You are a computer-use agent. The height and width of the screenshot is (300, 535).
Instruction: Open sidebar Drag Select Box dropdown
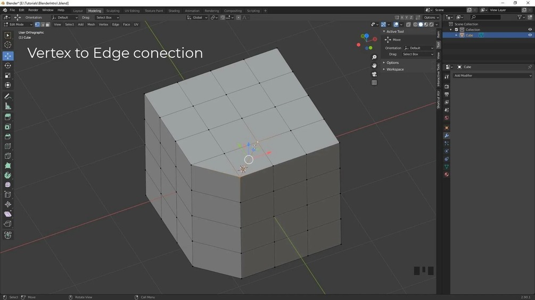click(418, 54)
